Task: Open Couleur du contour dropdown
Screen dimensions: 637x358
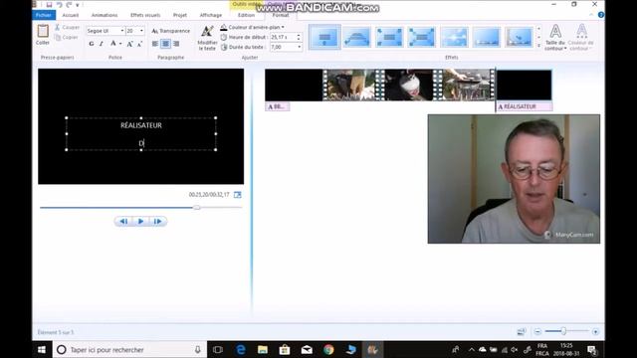Action: (581, 38)
